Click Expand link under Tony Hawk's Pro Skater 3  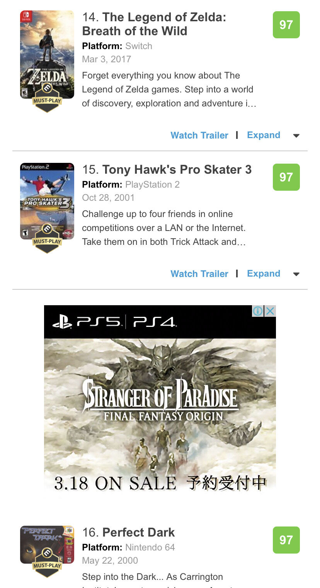(264, 273)
